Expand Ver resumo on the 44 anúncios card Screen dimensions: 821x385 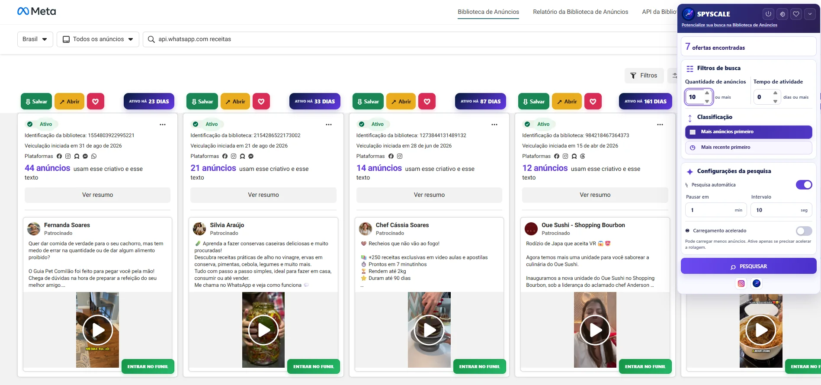click(x=98, y=195)
